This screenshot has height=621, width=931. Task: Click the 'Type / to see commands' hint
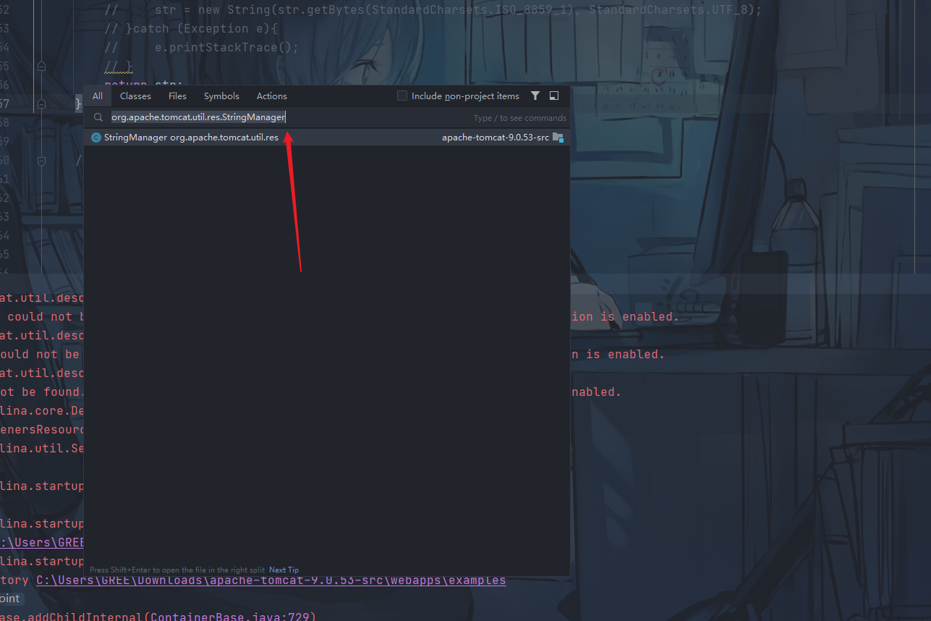click(x=520, y=118)
